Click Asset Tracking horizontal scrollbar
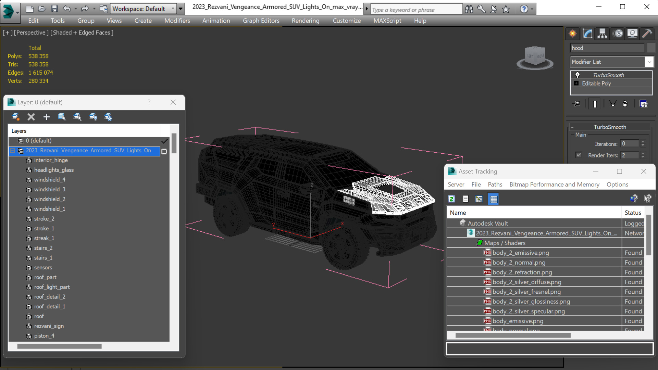 point(513,335)
